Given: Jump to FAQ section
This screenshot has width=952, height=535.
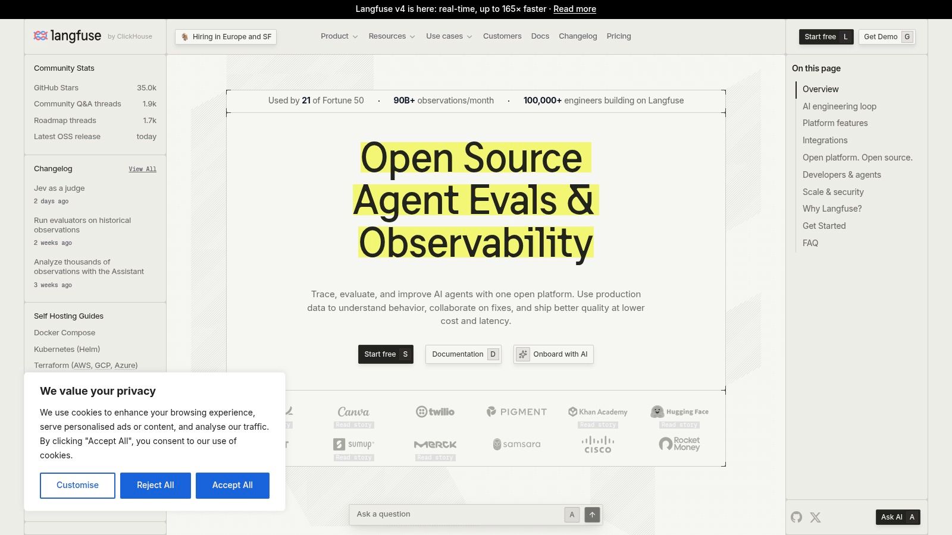Looking at the screenshot, I should 810,243.
